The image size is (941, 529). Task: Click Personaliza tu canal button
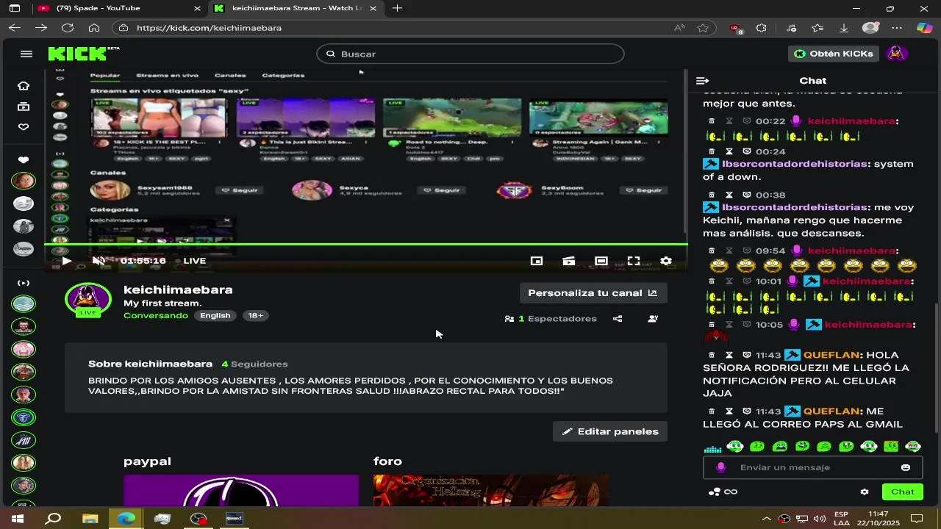pos(593,292)
